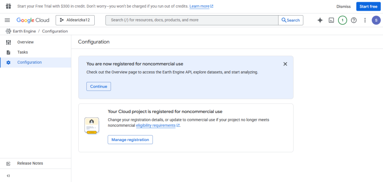Click the Google Cloud logo
This screenshot has width=383, height=182.
(x=33, y=20)
